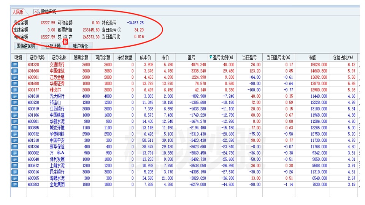The image size is (365, 205).
Task: Select stock name 城发环境
Action: [57, 128]
